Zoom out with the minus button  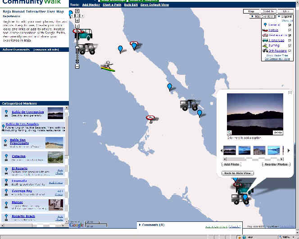click(x=77, y=66)
